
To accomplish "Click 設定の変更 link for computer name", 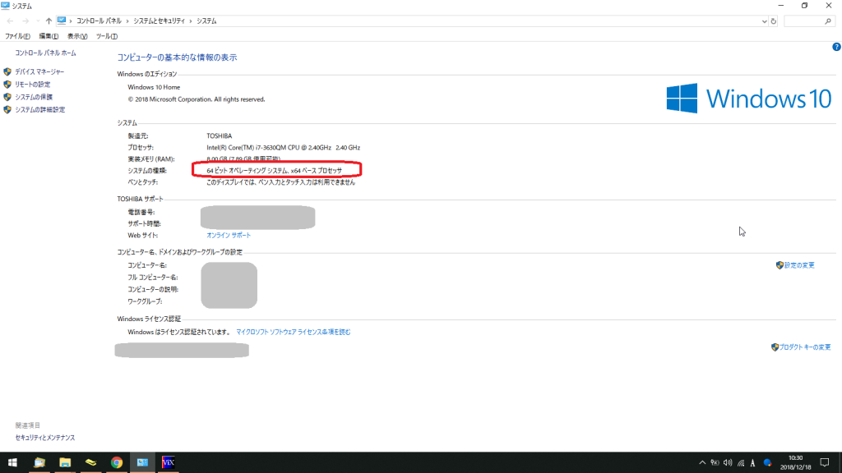I will 799,265.
